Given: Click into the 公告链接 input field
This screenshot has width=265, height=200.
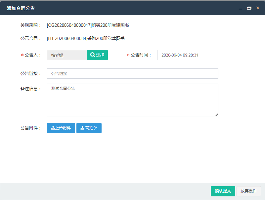Looking at the screenshot, I should [133, 73].
